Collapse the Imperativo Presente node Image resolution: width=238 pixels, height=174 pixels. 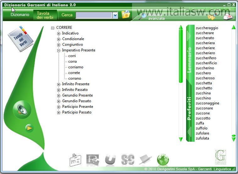point(58,51)
